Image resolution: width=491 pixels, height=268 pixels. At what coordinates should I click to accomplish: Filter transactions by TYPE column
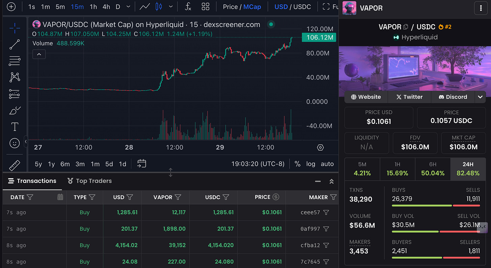pyautogui.click(x=92, y=197)
